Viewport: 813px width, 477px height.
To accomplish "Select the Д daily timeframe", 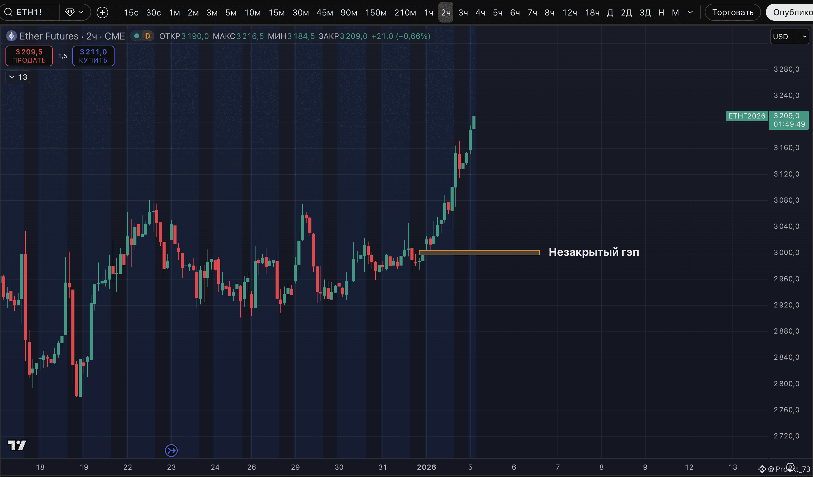I will (x=610, y=12).
